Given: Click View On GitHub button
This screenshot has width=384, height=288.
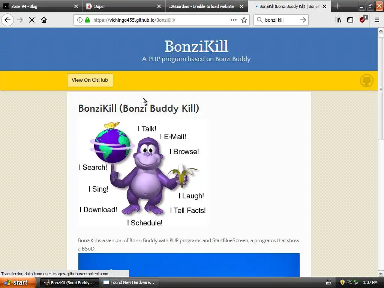Looking at the screenshot, I should 90,80.
